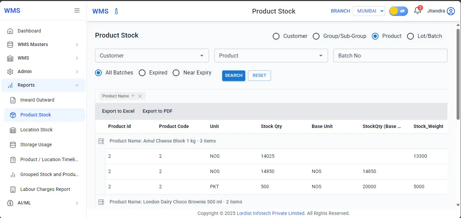The height and width of the screenshot is (218, 461).
Task: Open the MUMBAI branch dropdown
Action: (369, 10)
